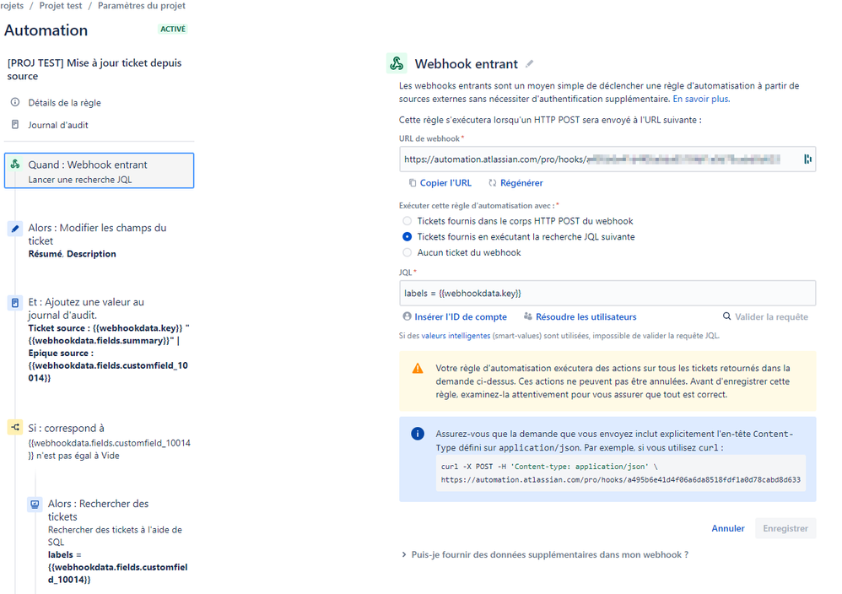Click the audit log icon of Ajoutez une valeur step
This screenshot has height=594, width=842.
15,303
